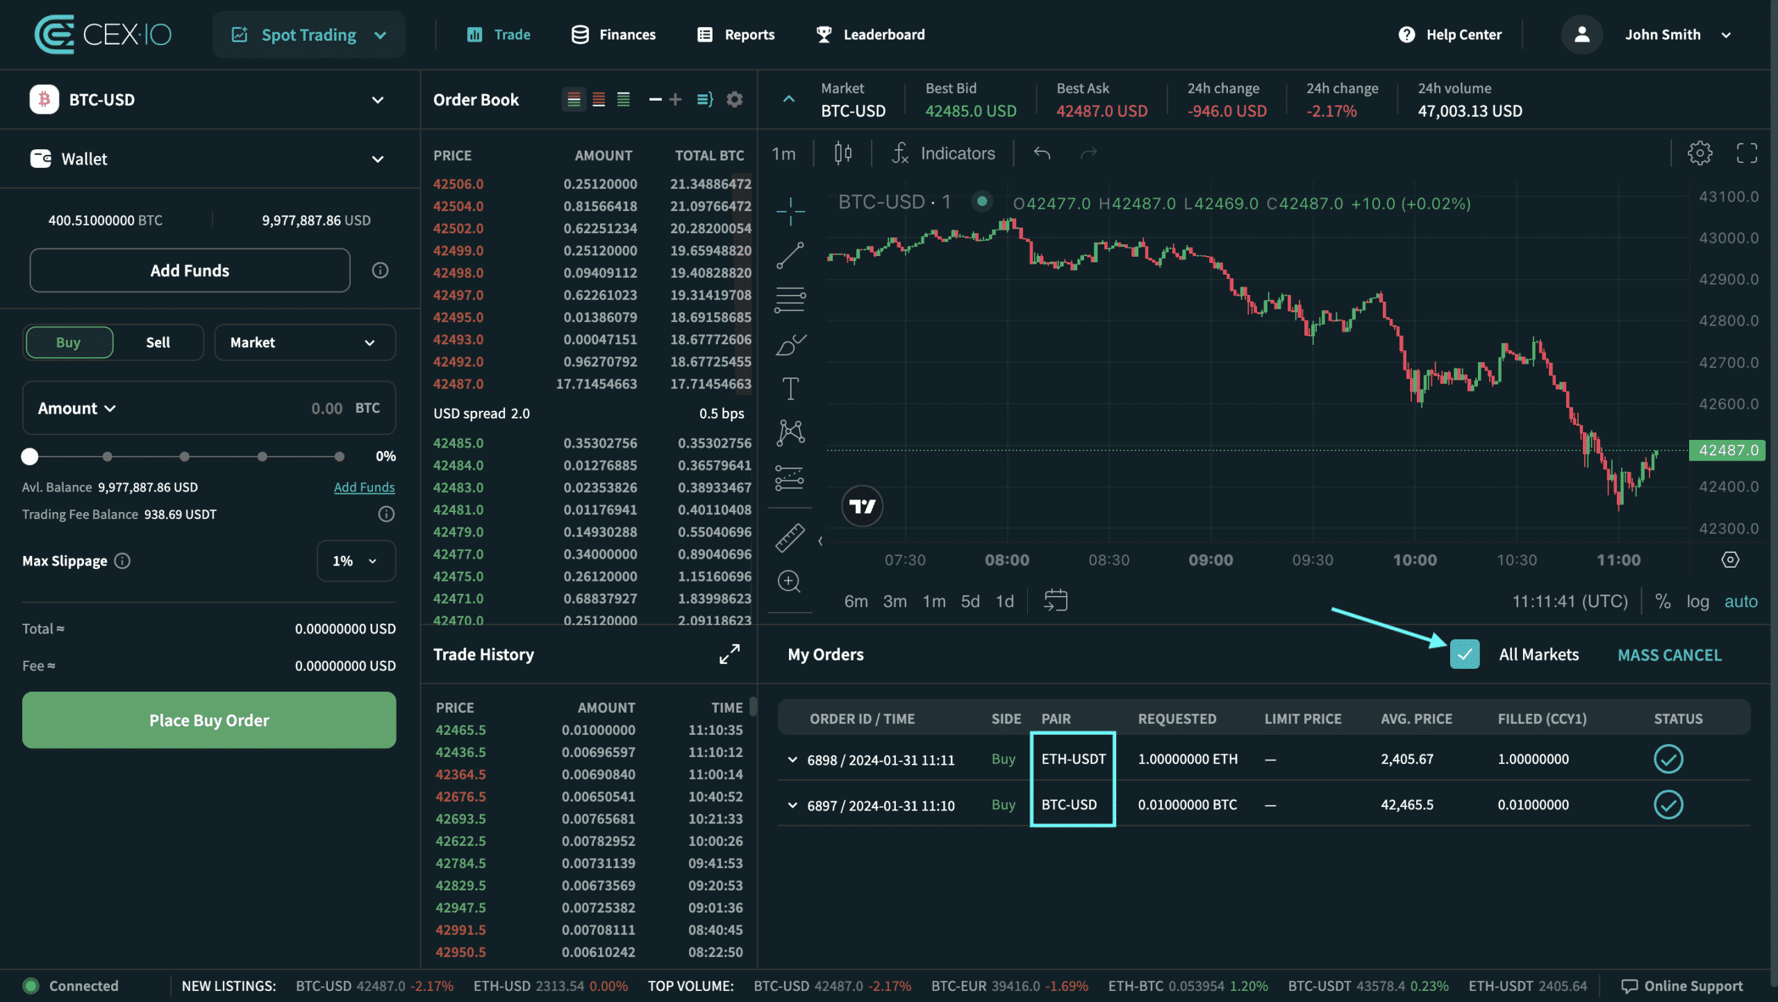This screenshot has width=1778, height=1002.
Task: Open the chart patterns tool
Action: pos(790,433)
